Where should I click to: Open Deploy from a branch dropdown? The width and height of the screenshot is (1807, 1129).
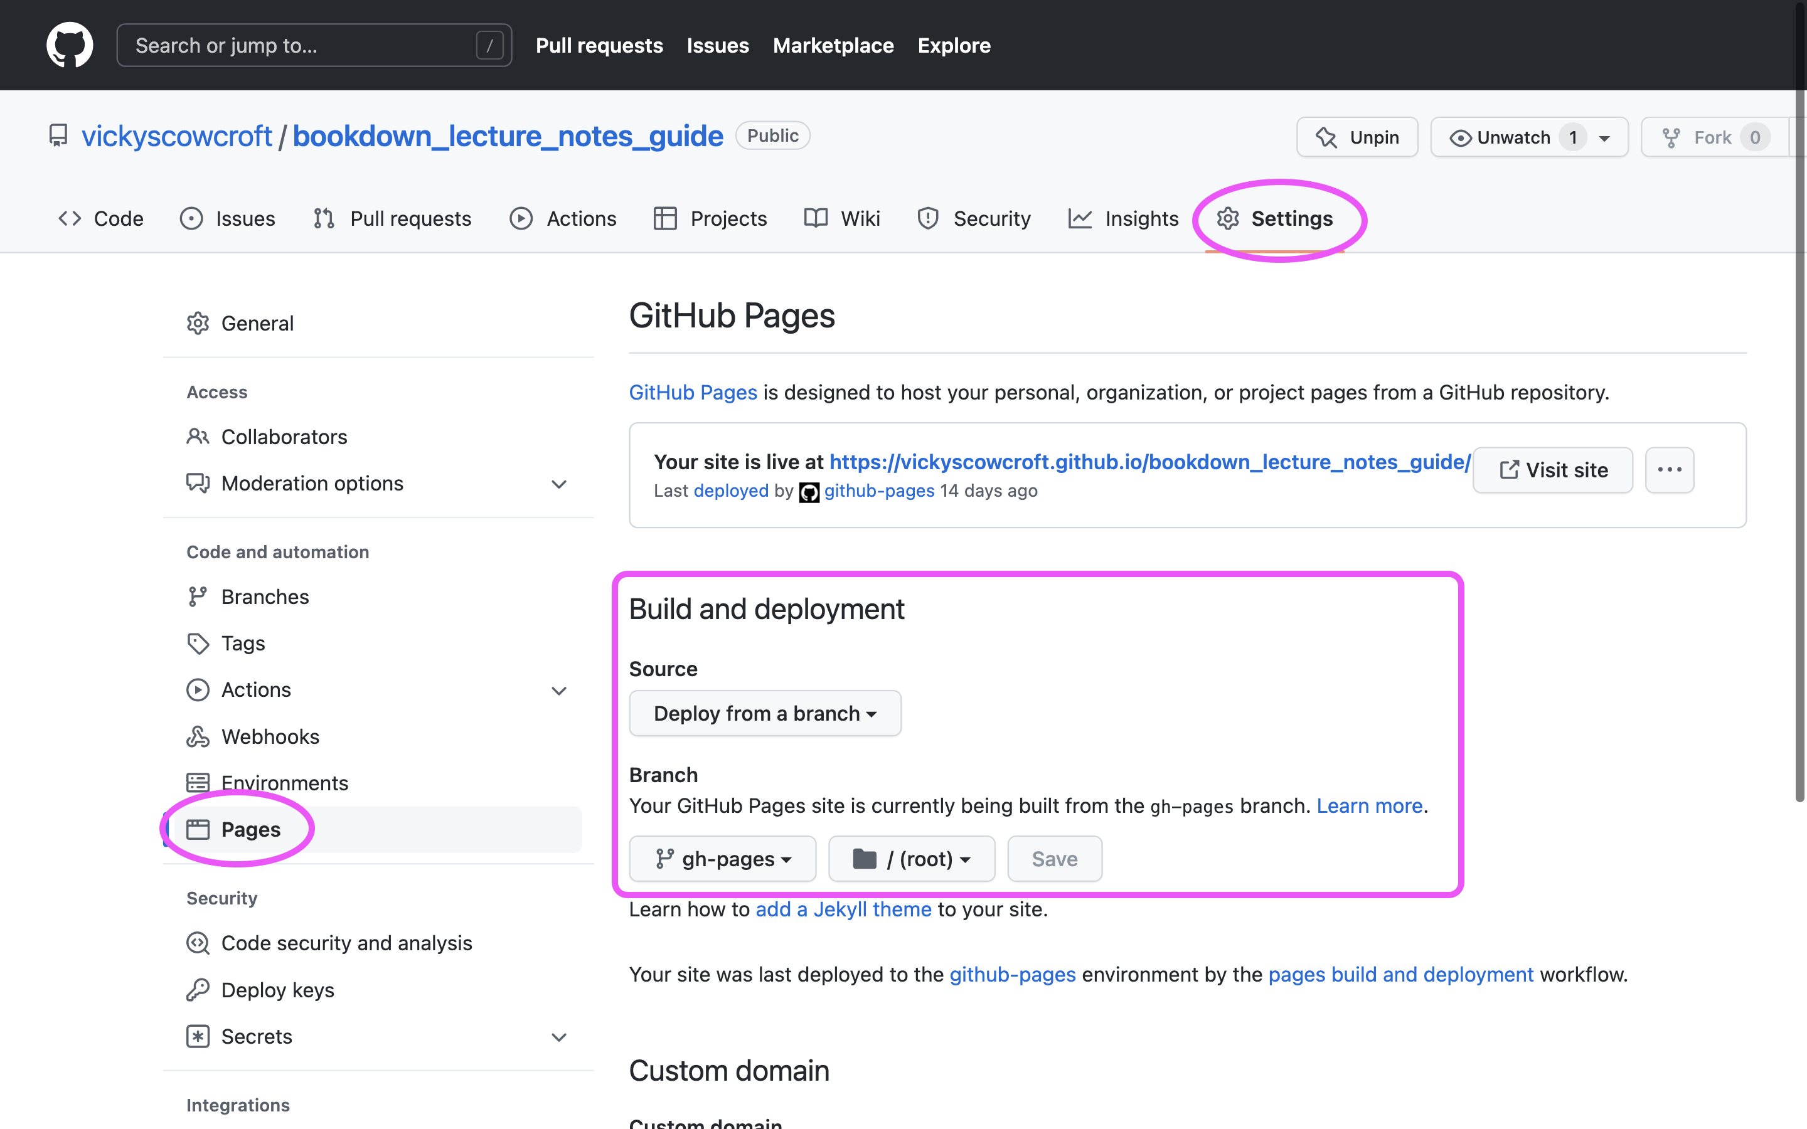(765, 713)
